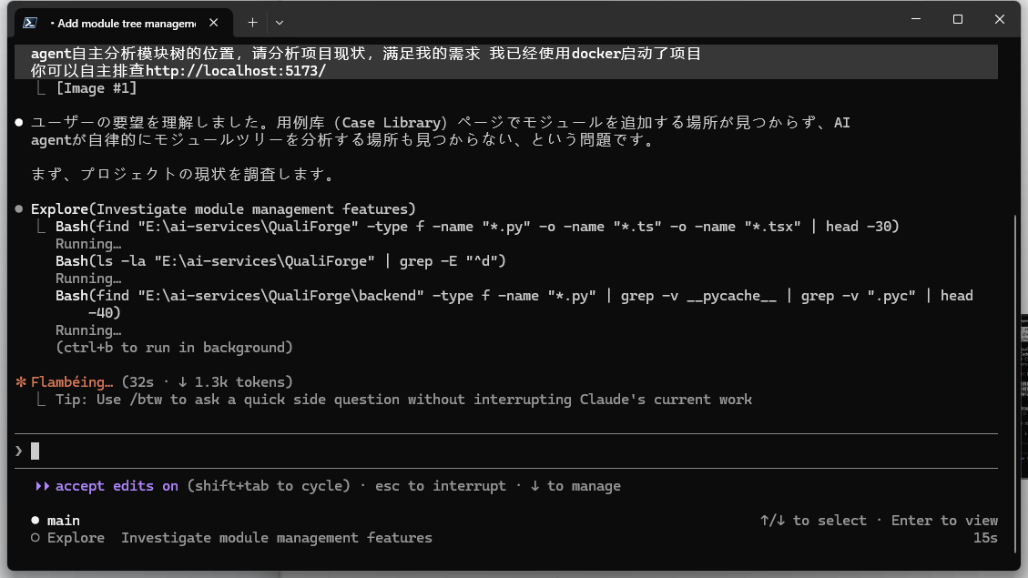Viewport: 1028px width, 578px height.
Task: Click the Bash 'ls -la' command line
Action: (280, 261)
